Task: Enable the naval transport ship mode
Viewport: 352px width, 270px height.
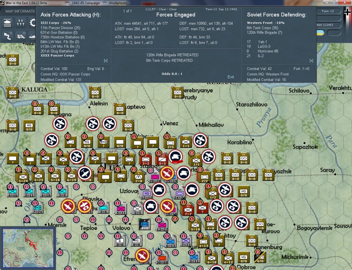Action: (32, 36)
